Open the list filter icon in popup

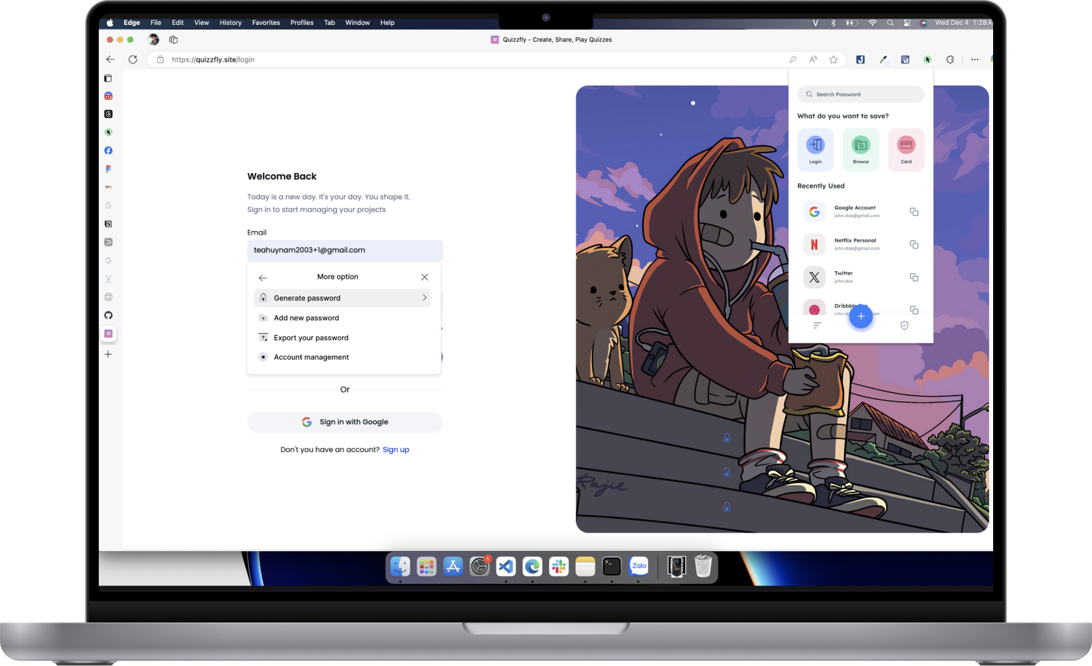point(817,325)
